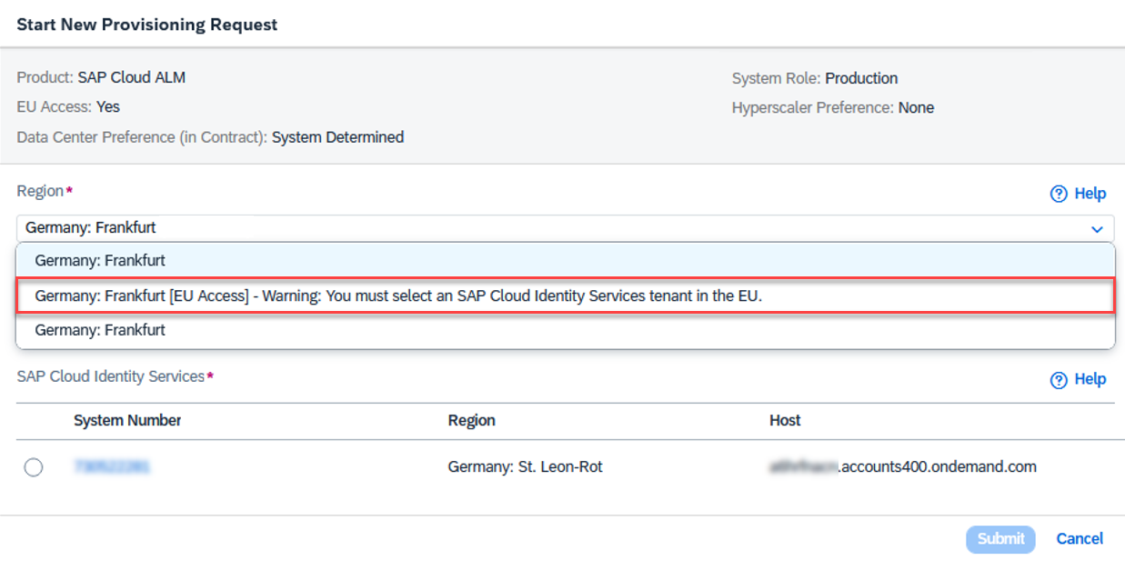Click the accounts400.ondemand.com host cell
The image size is (1125, 561).
coord(902,466)
